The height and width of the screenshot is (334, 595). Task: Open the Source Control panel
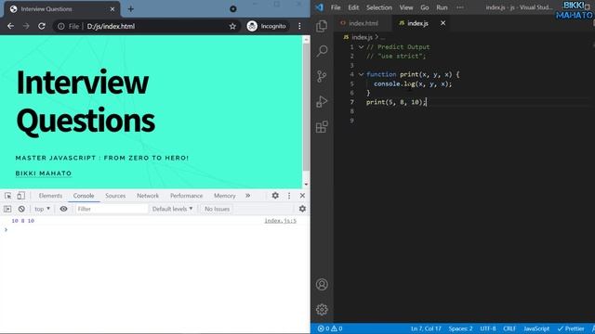pyautogui.click(x=322, y=76)
